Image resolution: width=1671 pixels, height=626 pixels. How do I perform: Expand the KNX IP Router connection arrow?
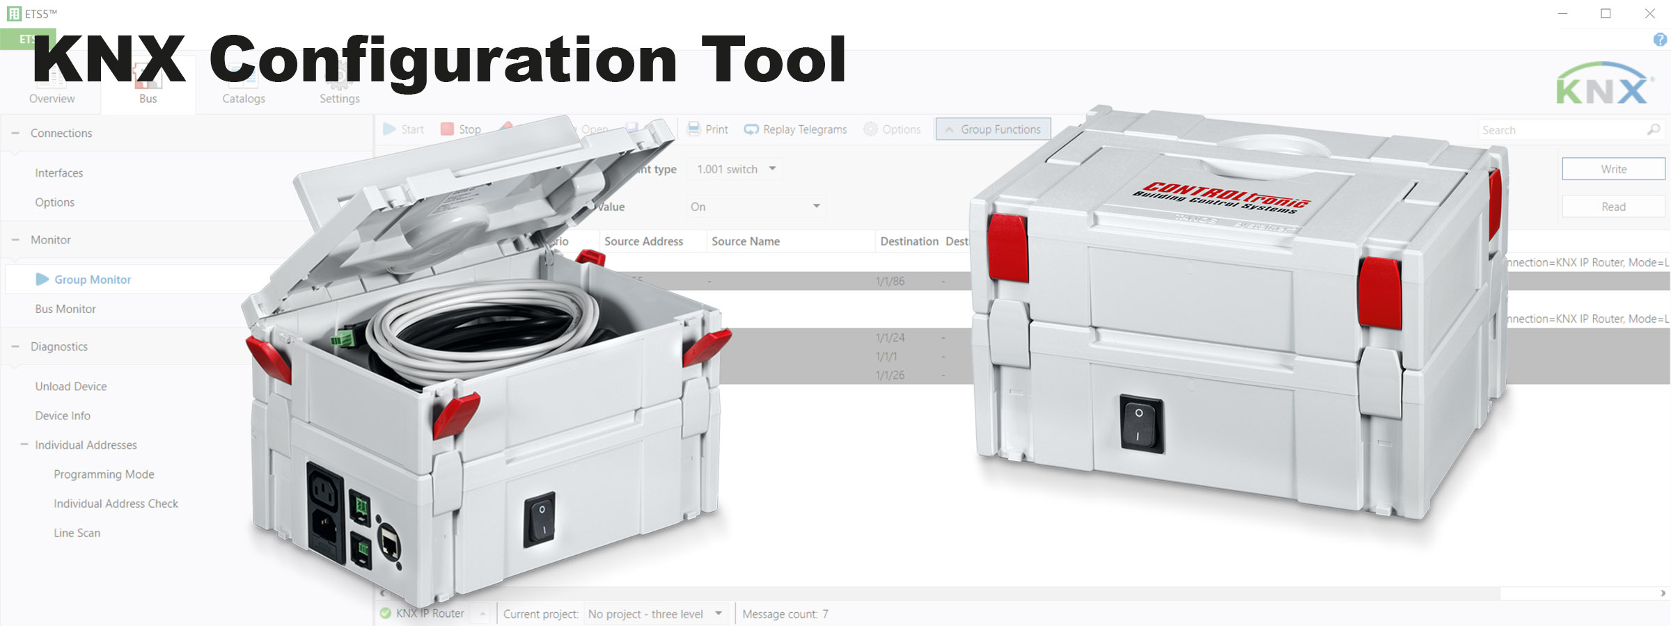[x=482, y=613]
